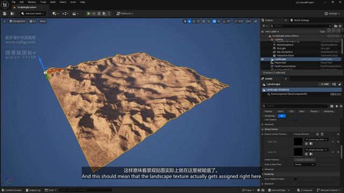Open the Lit view mode dropdown
Screen dimensions: 344x193
point(33,21)
